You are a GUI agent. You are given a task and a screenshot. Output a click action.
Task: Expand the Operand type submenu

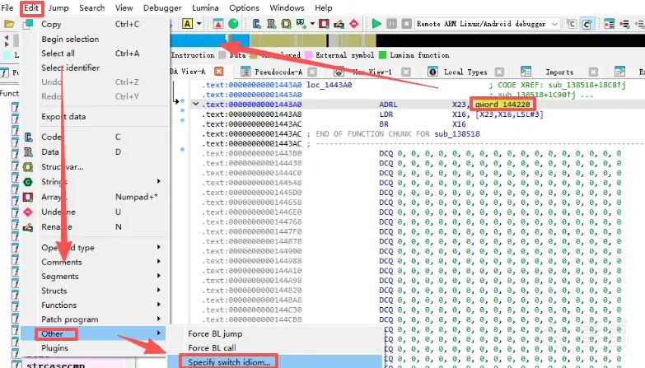coord(159,247)
